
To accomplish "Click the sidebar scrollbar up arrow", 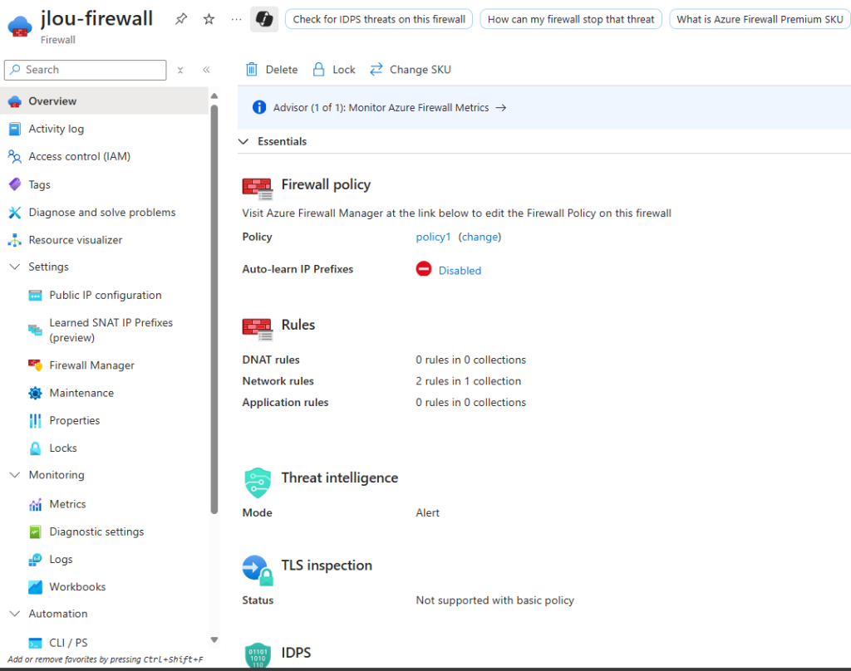I will tap(214, 96).
